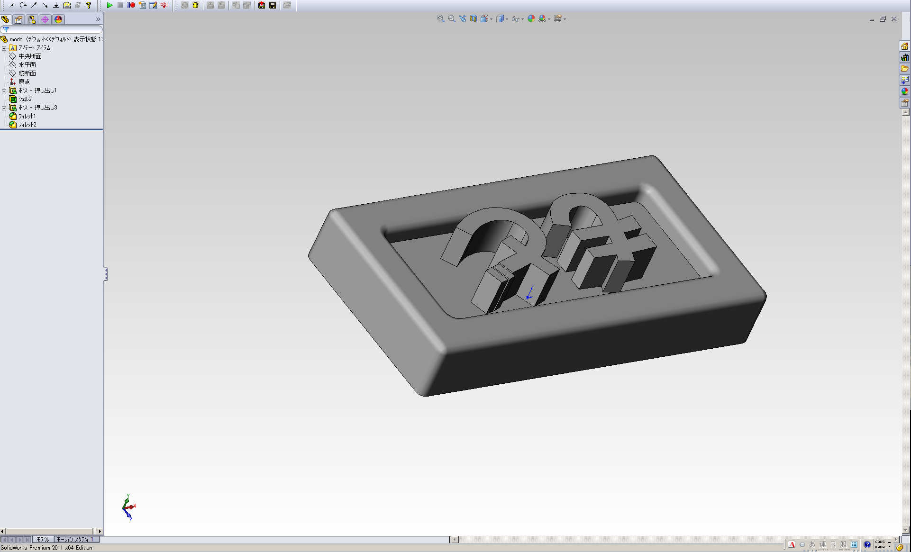Open the Hide/Show Items glasses dropdown
The height and width of the screenshot is (552, 911).
(522, 19)
